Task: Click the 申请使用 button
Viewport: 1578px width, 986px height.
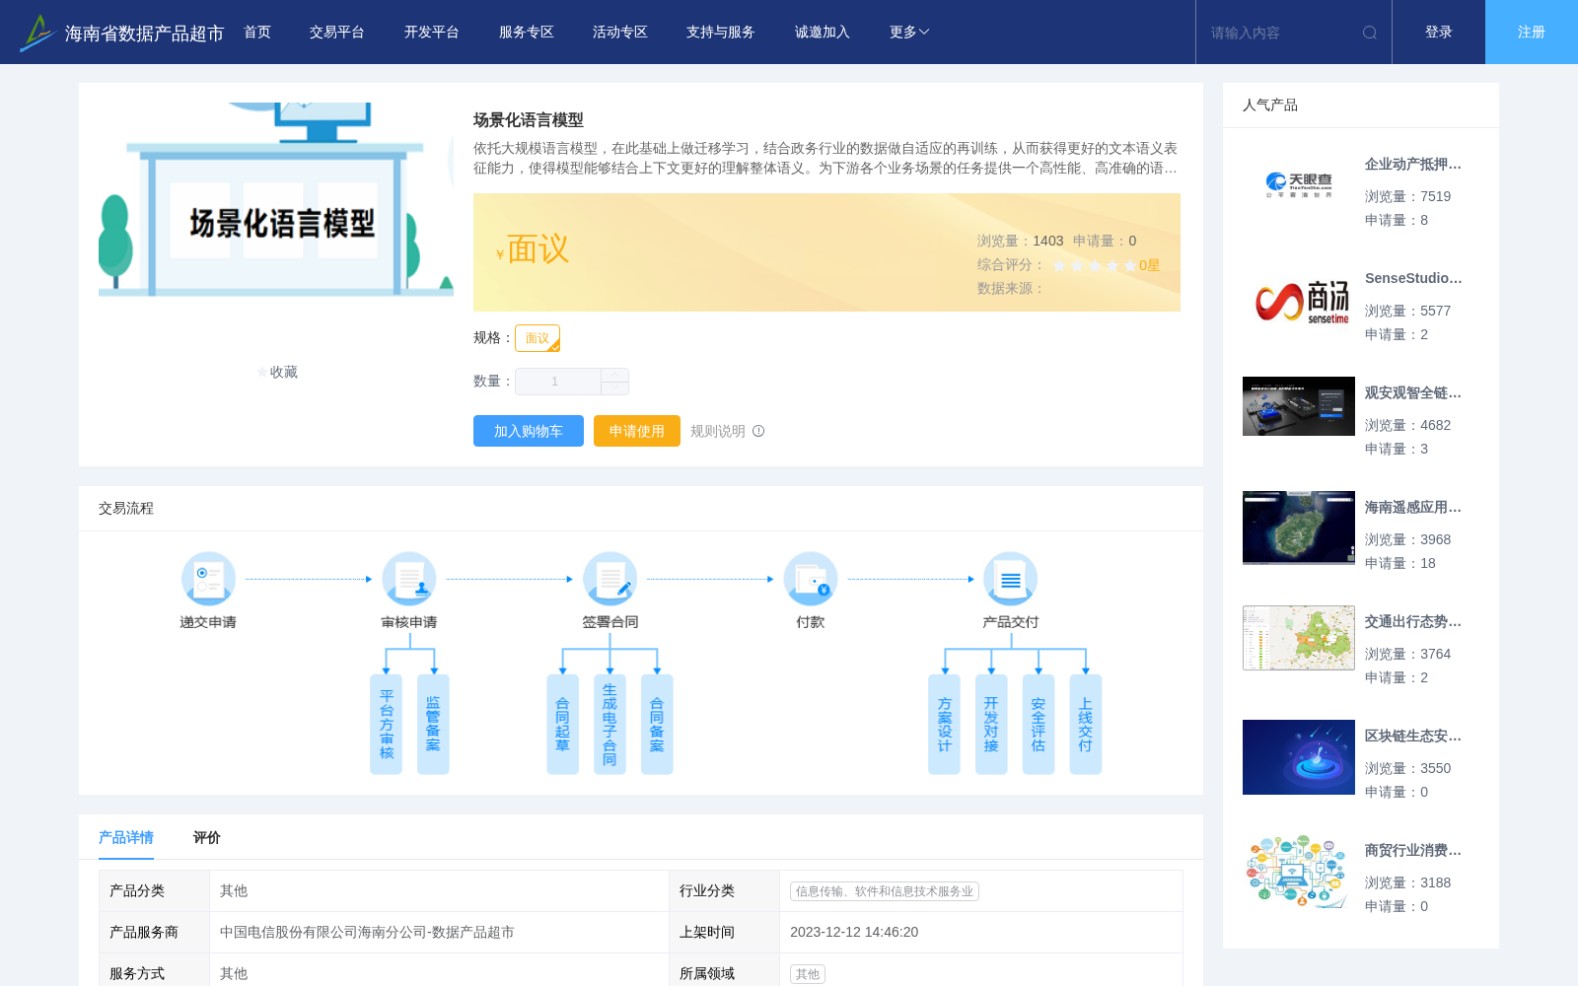Action: coord(637,431)
